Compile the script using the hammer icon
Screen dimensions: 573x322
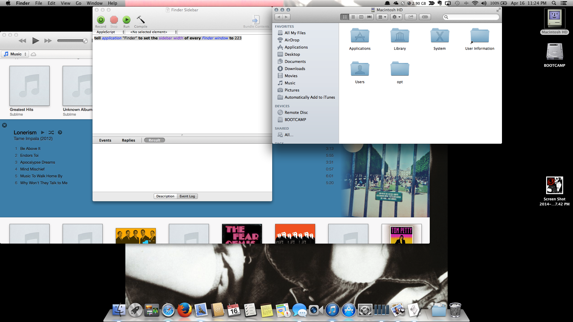coord(141,20)
